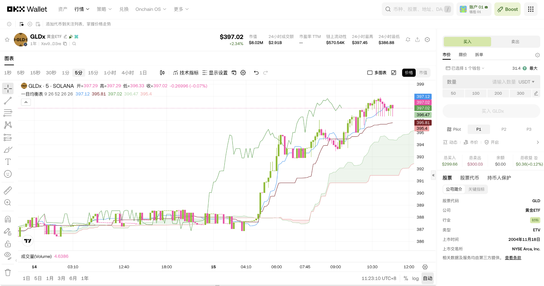Toggle magnet mode for drawings
544x286 pixels.
8,219
